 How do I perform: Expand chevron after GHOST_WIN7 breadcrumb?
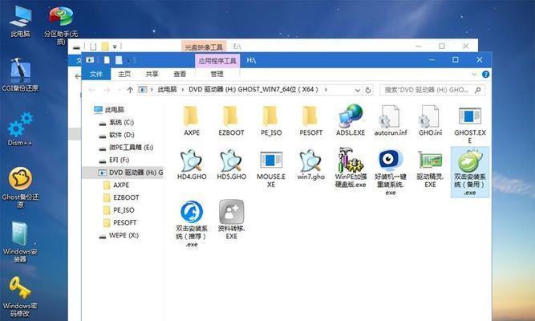point(326,89)
